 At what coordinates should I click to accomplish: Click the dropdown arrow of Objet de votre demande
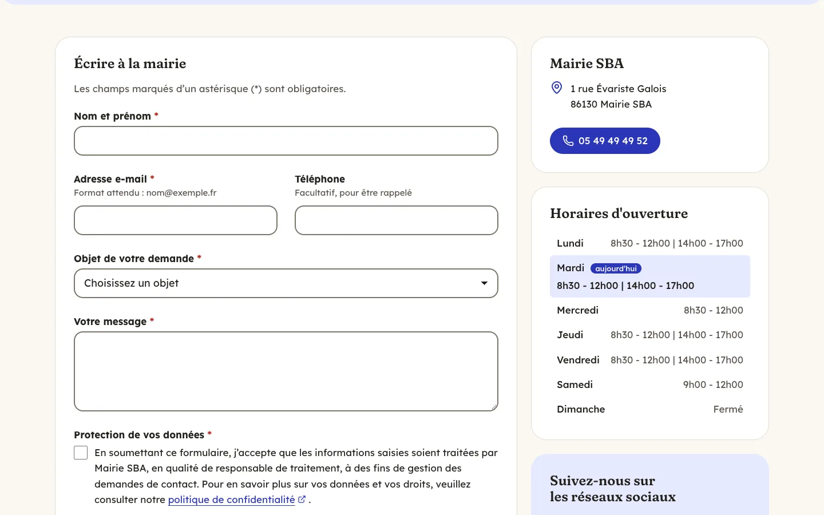[x=484, y=283]
